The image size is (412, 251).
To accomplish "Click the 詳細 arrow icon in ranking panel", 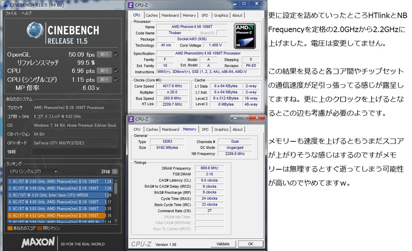I will [x=115, y=171].
